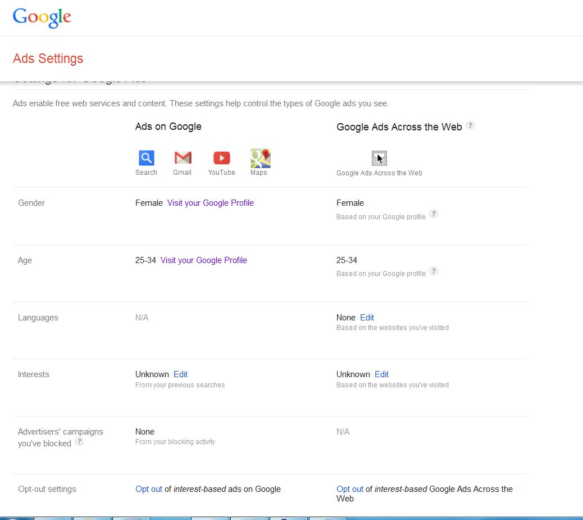The width and height of the screenshot is (583, 520).
Task: Edit Interests from your previous searches
Action: pos(180,374)
